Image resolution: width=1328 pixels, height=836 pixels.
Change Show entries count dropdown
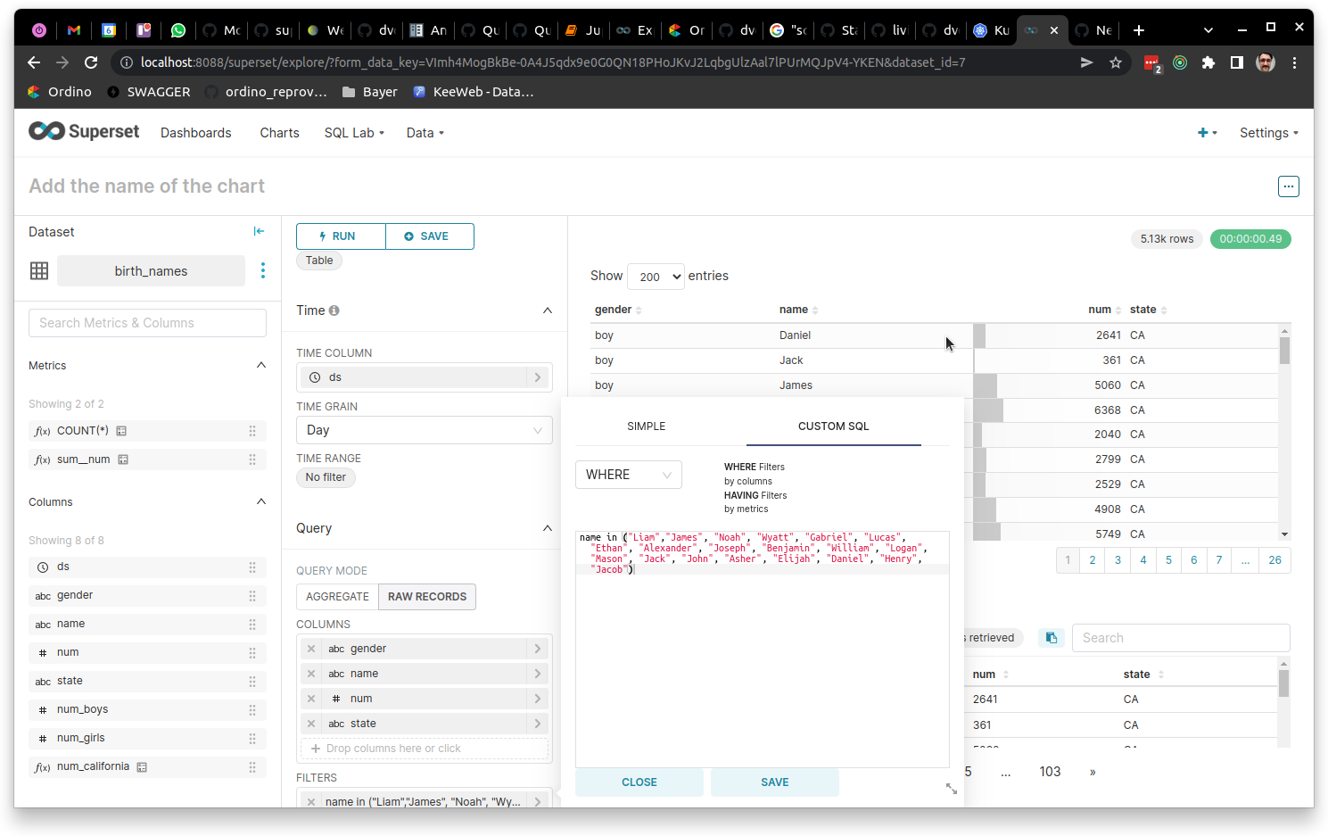656,277
